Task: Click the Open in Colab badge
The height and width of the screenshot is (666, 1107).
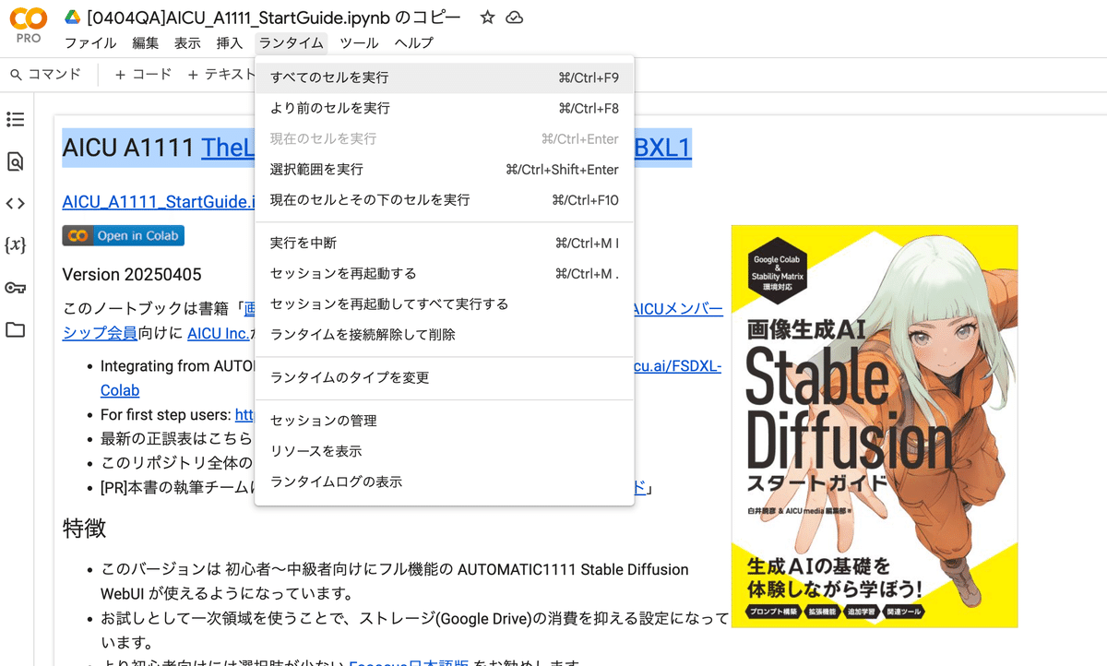Action: coord(124,235)
